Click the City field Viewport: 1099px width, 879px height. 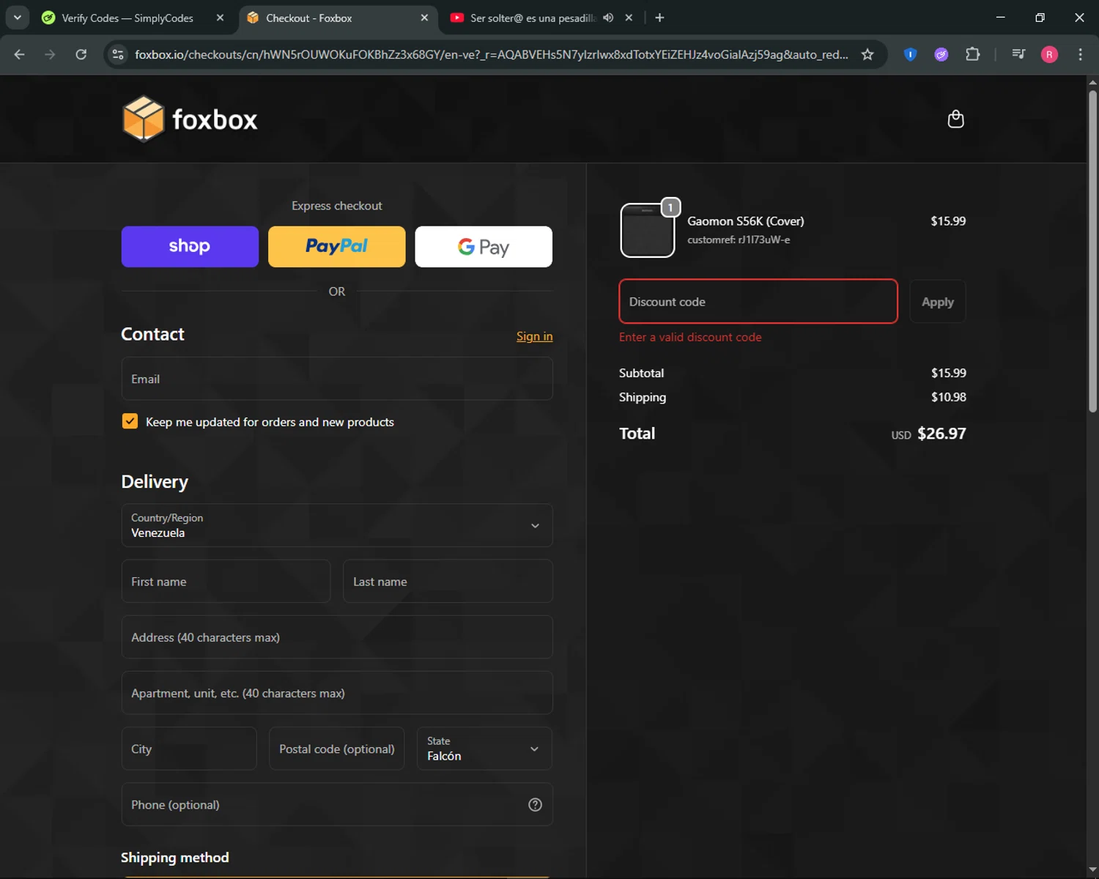point(189,749)
